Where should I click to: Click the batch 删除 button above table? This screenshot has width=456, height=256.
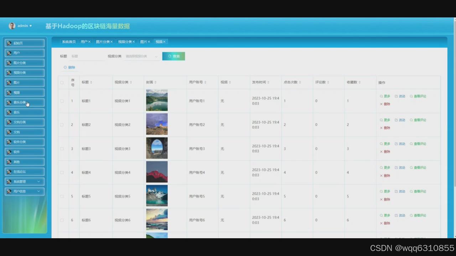click(x=69, y=67)
